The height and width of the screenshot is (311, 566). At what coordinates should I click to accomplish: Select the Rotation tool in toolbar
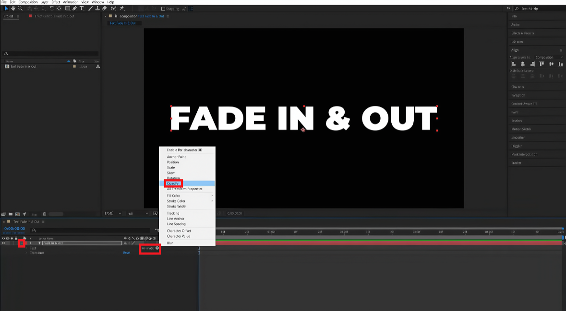click(x=52, y=8)
